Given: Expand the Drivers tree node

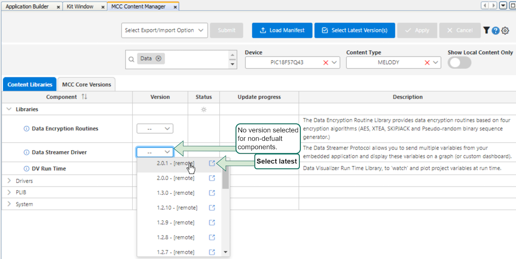Looking at the screenshot, I should click(x=9, y=181).
